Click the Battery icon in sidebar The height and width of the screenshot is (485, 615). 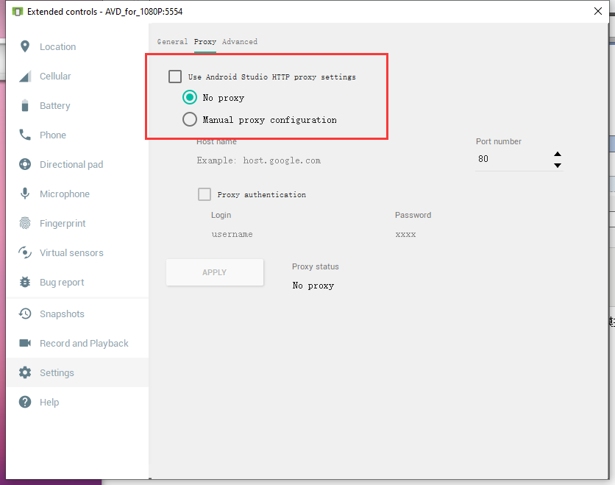click(25, 105)
